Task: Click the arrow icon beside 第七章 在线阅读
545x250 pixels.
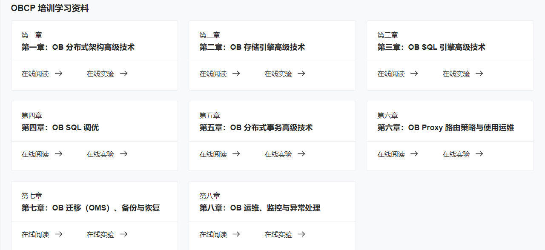Action: (x=59, y=234)
